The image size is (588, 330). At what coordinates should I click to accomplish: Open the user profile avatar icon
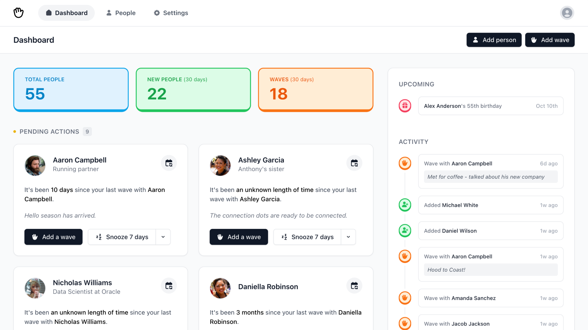(x=567, y=13)
